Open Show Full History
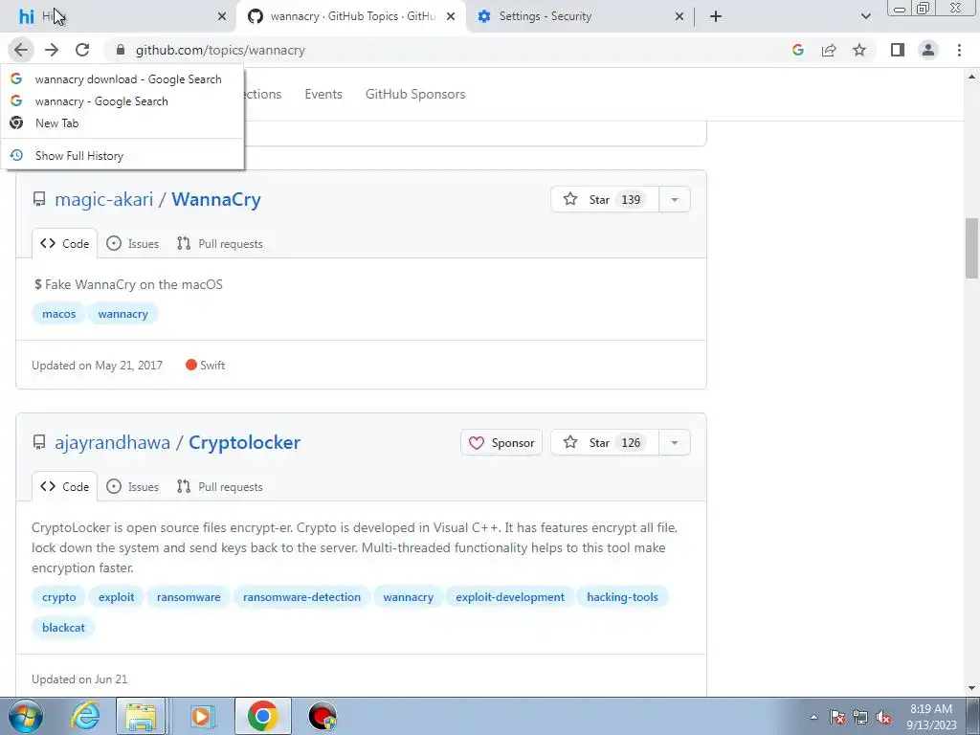980x735 pixels. (x=122, y=156)
